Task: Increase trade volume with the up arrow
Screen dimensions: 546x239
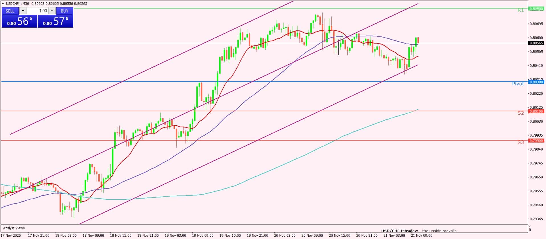Action: point(52,11)
